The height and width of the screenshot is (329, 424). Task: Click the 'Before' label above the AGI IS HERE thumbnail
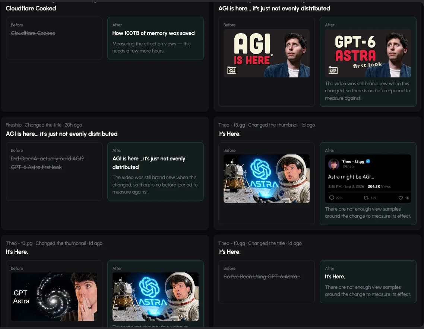tap(229, 25)
